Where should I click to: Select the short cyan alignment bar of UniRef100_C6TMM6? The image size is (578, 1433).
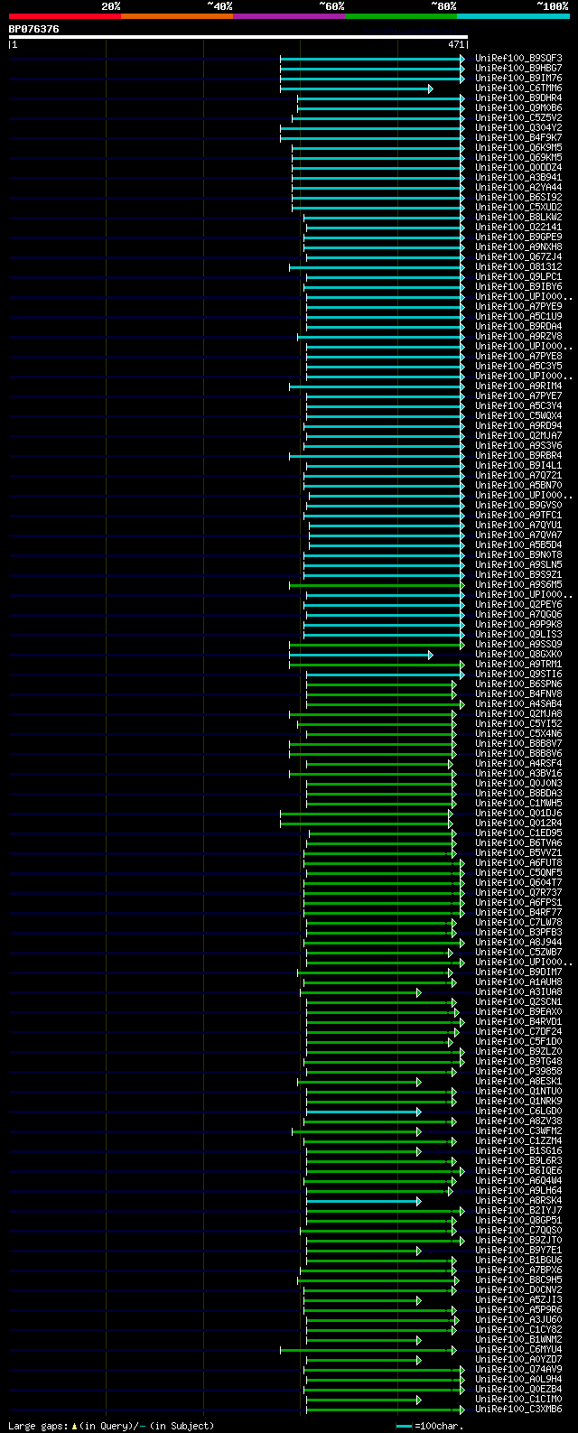point(357,88)
